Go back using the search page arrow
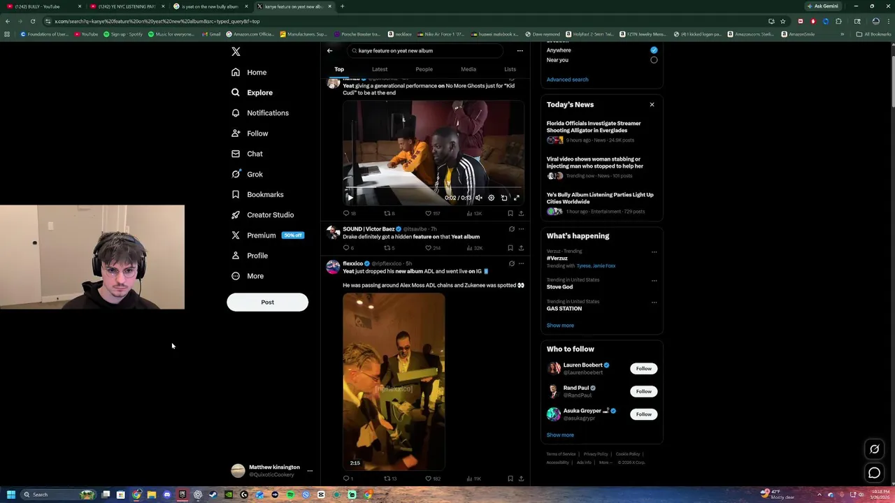The height and width of the screenshot is (503, 895). pos(330,50)
